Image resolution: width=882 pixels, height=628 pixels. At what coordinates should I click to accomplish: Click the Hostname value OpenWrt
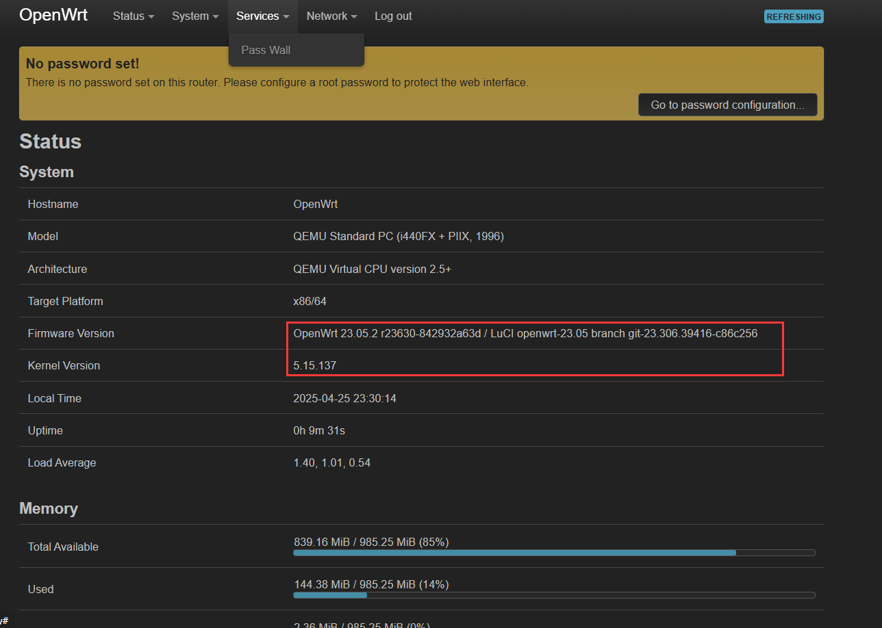316,204
